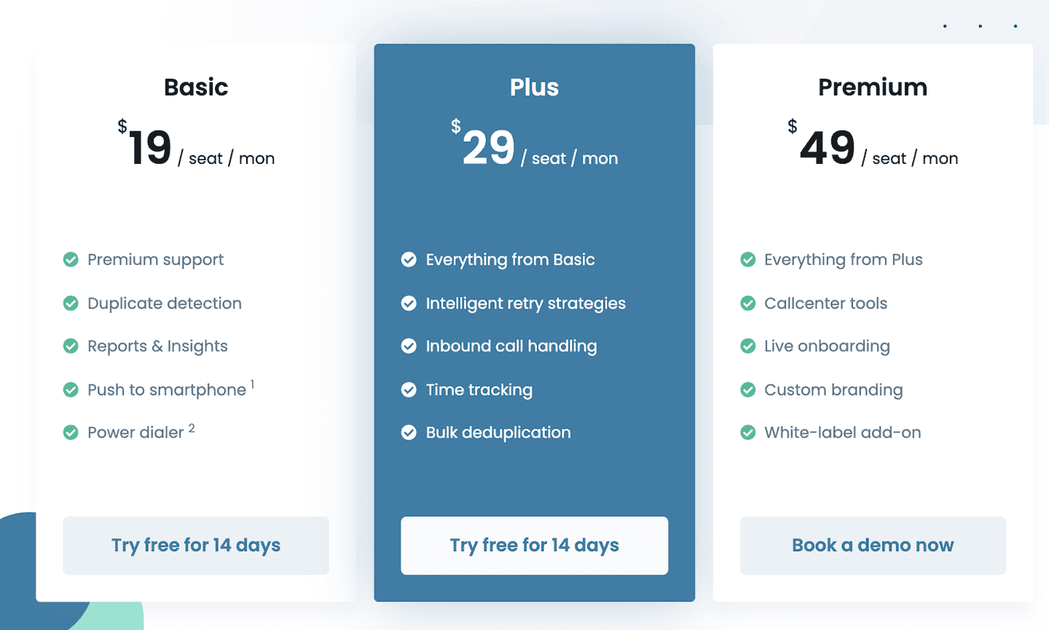1049x630 pixels.
Task: Select the checkmark next to Inbound call handling
Action: coord(409,346)
